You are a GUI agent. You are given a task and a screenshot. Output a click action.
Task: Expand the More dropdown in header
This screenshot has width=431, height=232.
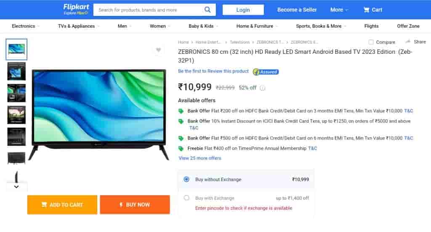point(339,10)
